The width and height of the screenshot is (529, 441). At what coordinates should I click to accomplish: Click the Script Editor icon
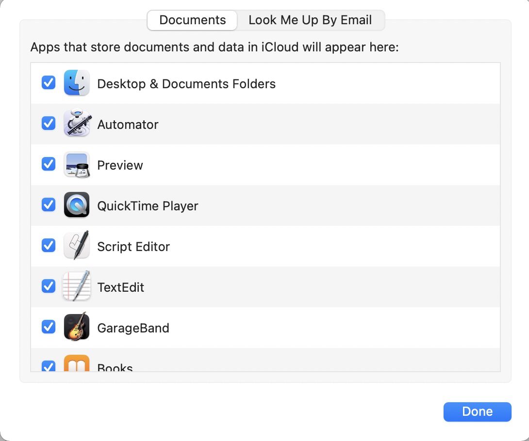pyautogui.click(x=77, y=246)
